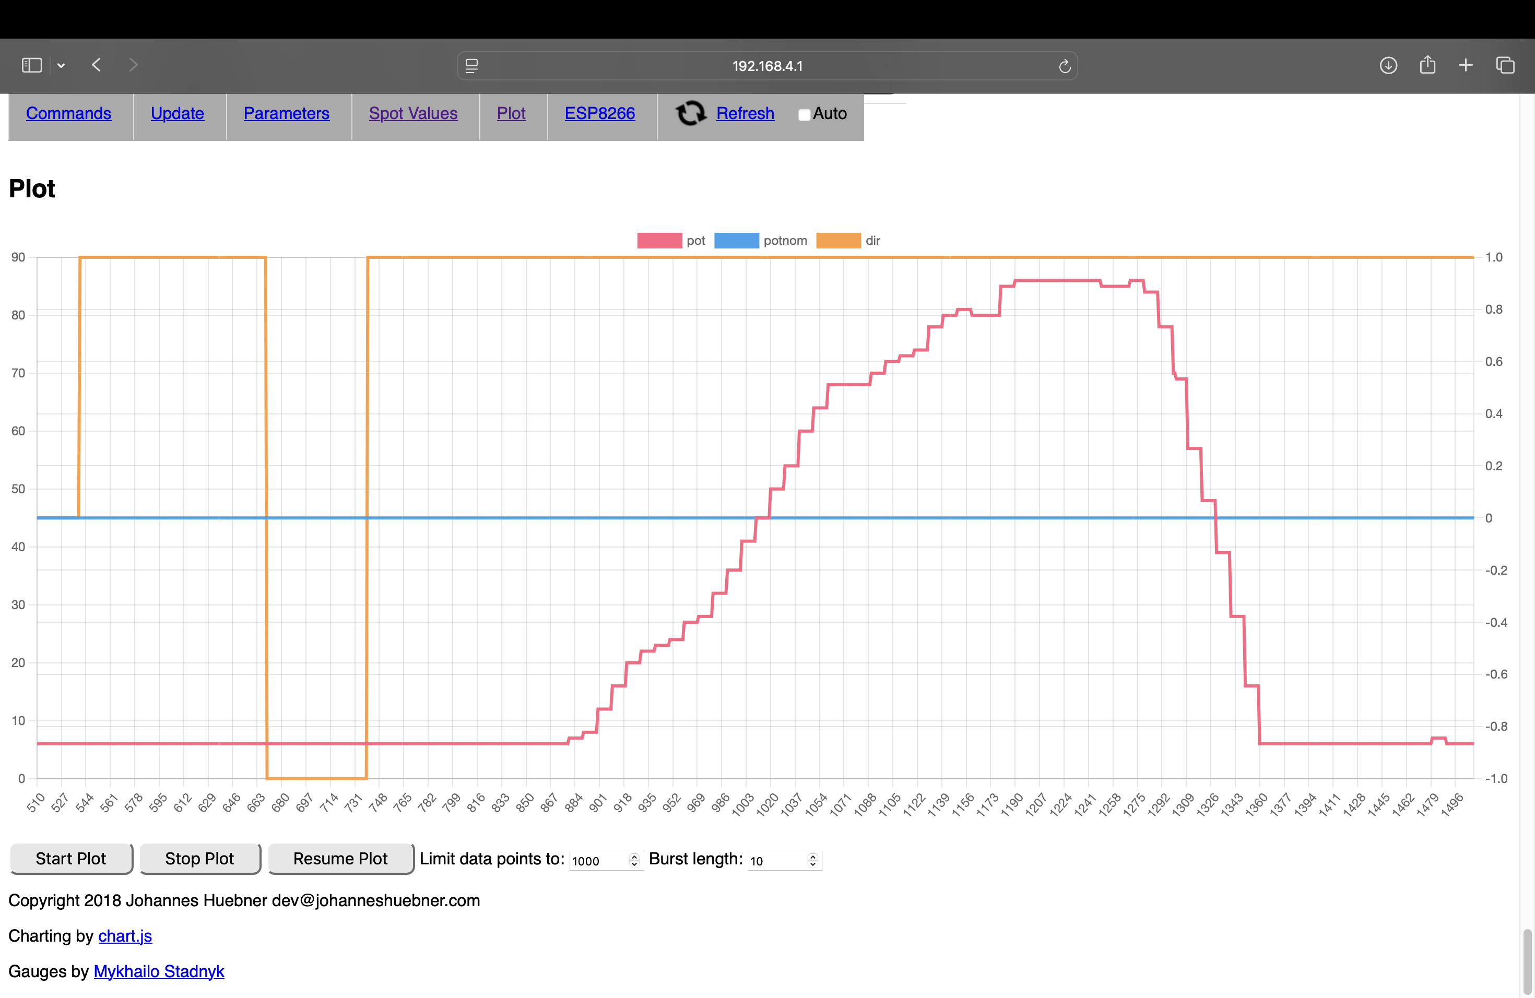1535x998 pixels.
Task: Open a new tab with plus icon
Action: pos(1466,65)
